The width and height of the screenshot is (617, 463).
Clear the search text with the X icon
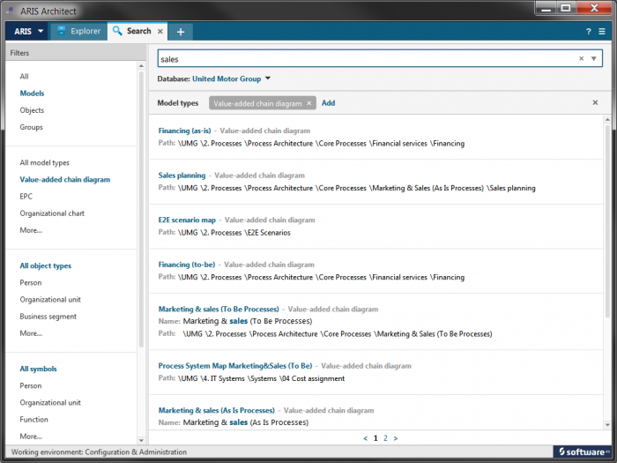click(581, 59)
